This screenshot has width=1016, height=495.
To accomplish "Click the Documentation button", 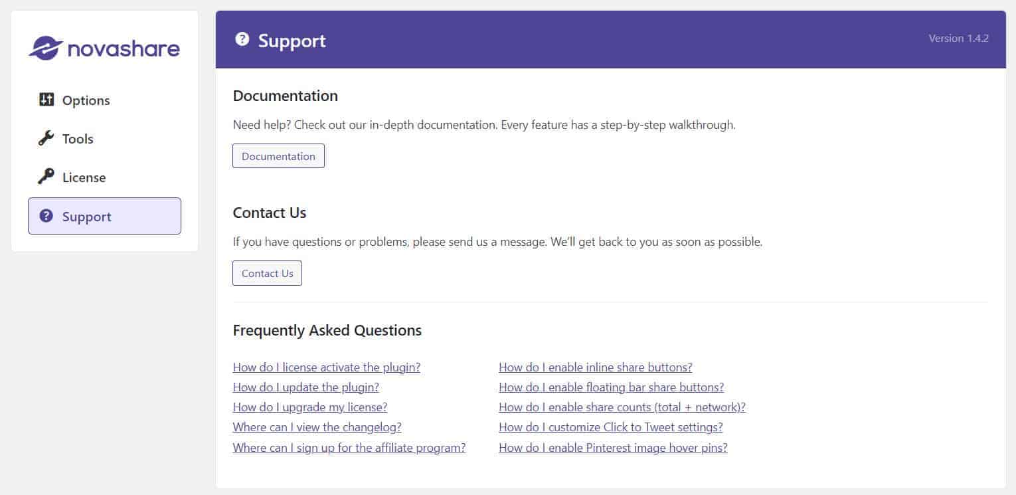I will 278,155.
